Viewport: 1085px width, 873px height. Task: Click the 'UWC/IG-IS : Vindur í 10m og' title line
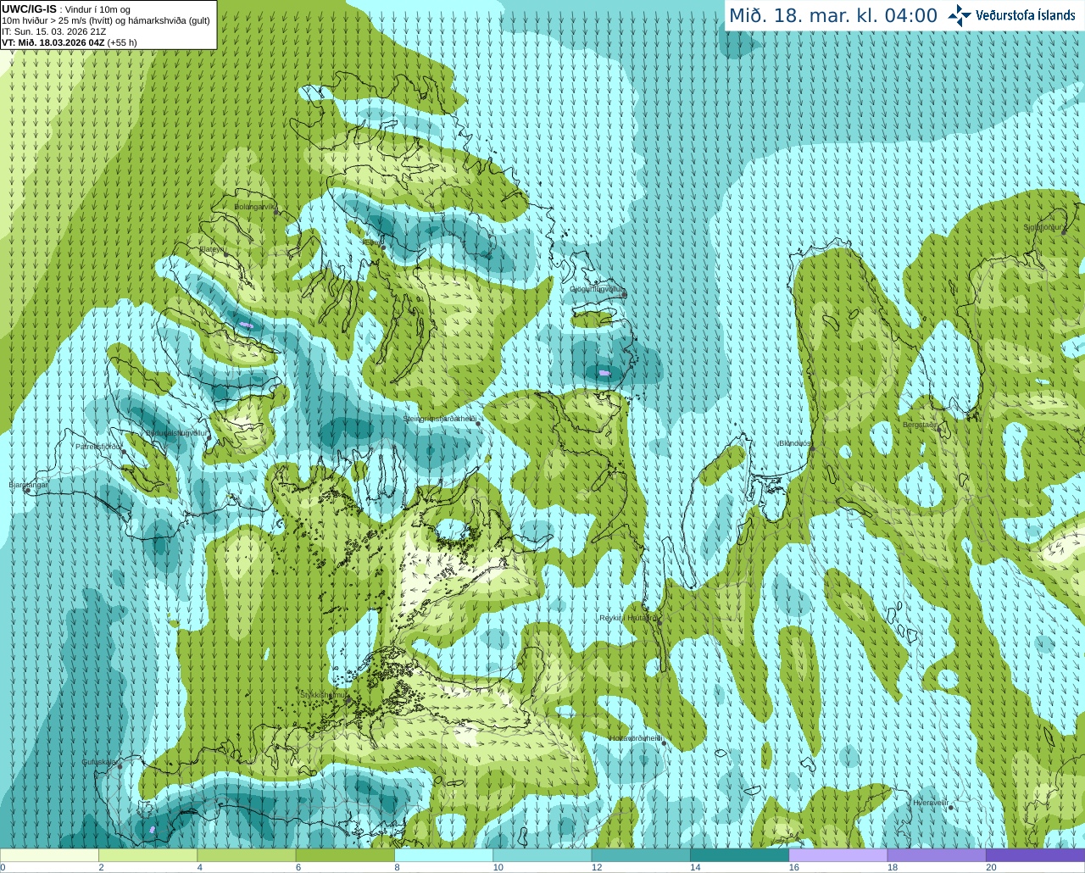[66, 9]
